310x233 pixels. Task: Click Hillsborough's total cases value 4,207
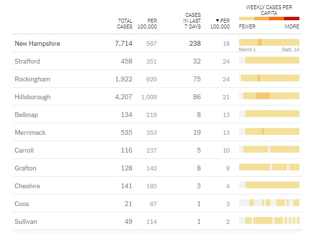[x=122, y=97]
